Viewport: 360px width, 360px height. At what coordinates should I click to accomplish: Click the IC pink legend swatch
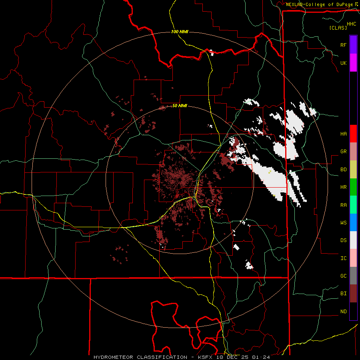pos(353,258)
